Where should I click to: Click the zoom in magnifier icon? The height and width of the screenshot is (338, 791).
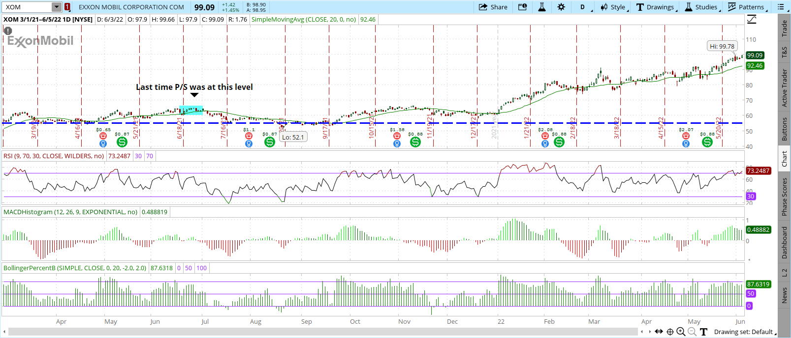tap(681, 332)
